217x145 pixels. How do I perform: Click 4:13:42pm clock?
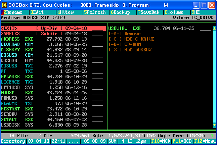pos(134,141)
